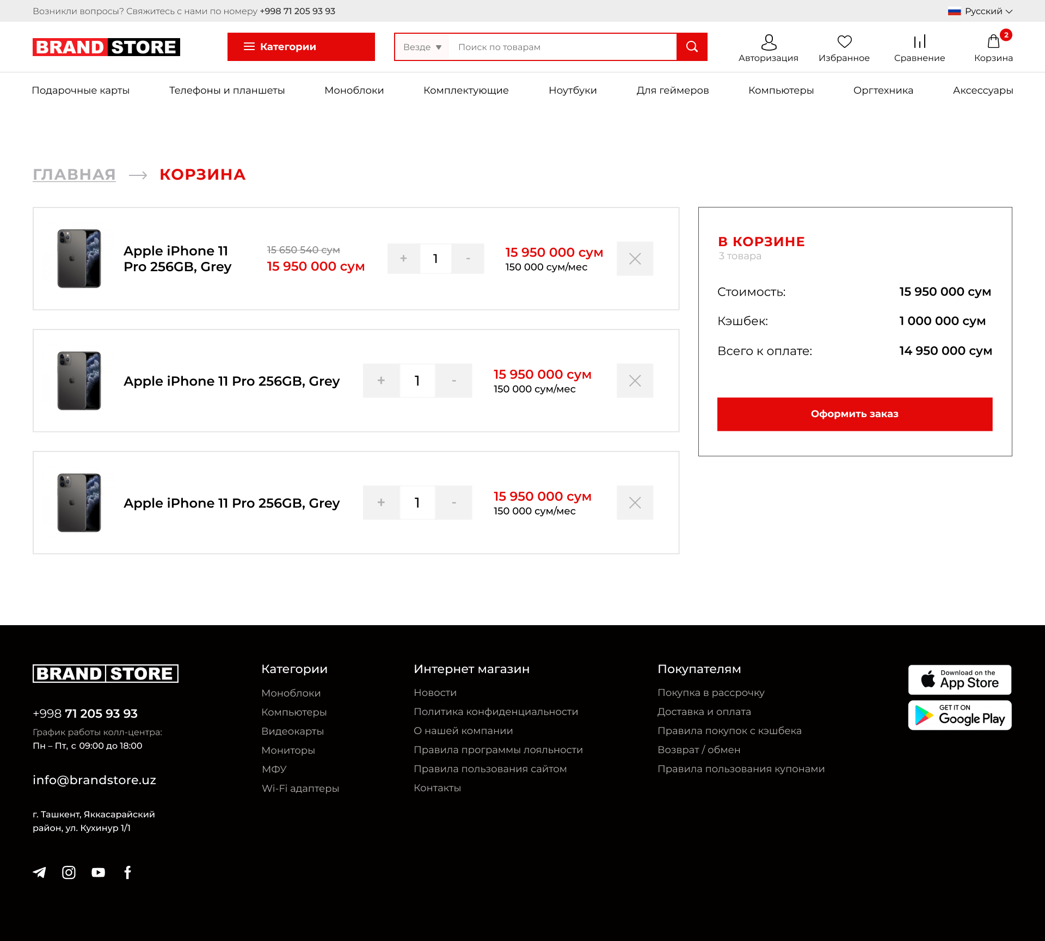Remove third iPhone item with X
Image resolution: width=1045 pixels, height=941 pixels.
[635, 503]
